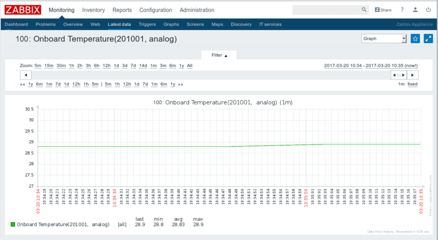438x240 pixels.
Task: Click the Zabbix Appliance label
Action: pos(414,24)
